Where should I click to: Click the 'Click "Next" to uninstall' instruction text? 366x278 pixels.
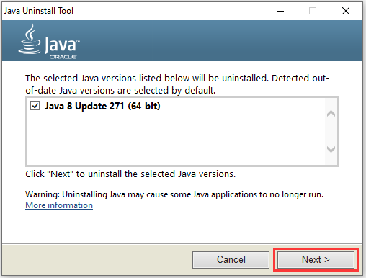130,174
